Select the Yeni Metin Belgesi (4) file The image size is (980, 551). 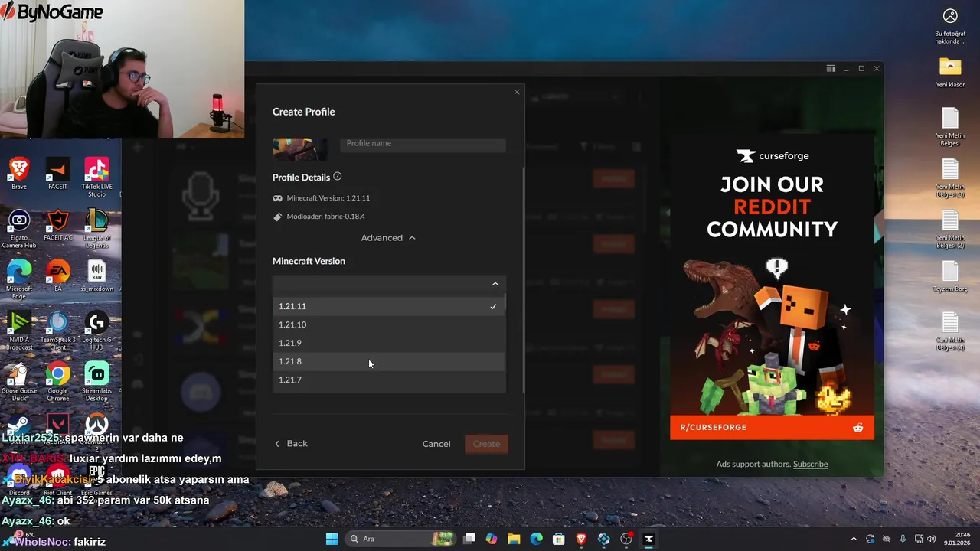pos(950,331)
